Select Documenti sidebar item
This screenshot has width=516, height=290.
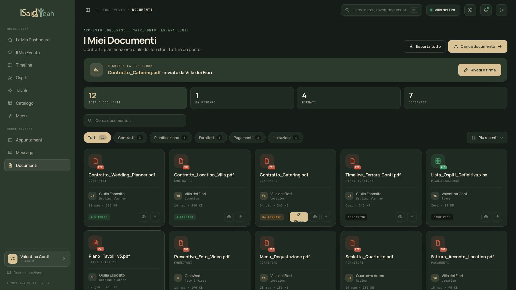pyautogui.click(x=37, y=165)
